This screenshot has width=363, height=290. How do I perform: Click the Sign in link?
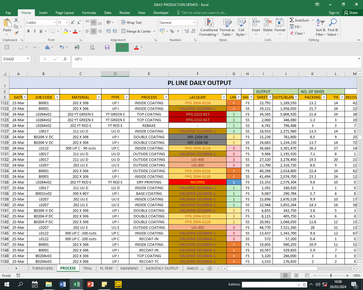coord(334,13)
